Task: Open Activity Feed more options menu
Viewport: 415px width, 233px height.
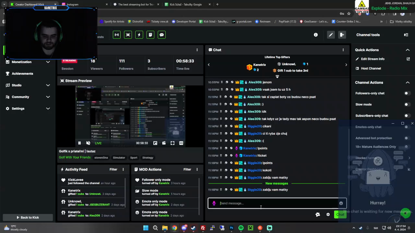Action: point(123,169)
